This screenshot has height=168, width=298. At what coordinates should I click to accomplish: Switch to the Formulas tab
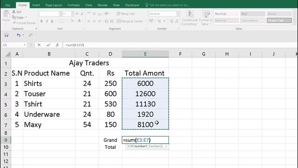pos(74,5)
